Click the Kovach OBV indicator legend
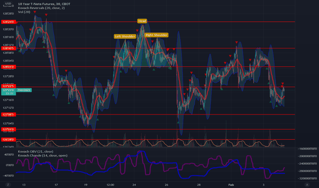Image resolution: width=319 pixels, height=188 pixels. 36,151
